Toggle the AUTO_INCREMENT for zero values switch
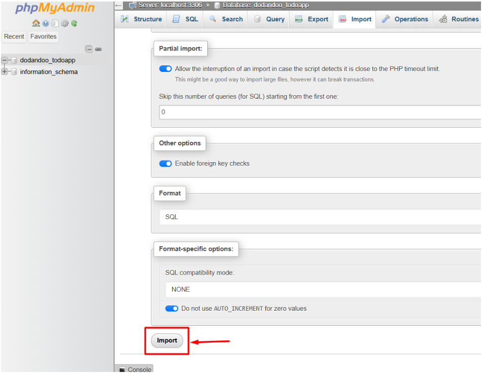This screenshot has height=375, width=482. 172,309
